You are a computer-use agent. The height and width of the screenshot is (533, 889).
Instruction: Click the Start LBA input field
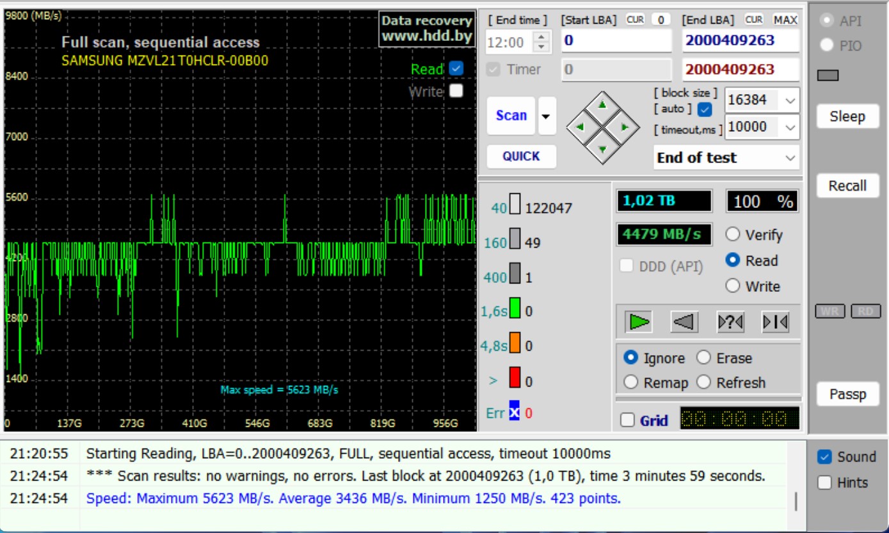pyautogui.click(x=616, y=41)
